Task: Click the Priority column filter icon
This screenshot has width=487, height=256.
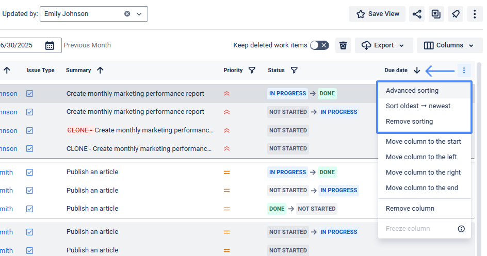Action: (252, 70)
